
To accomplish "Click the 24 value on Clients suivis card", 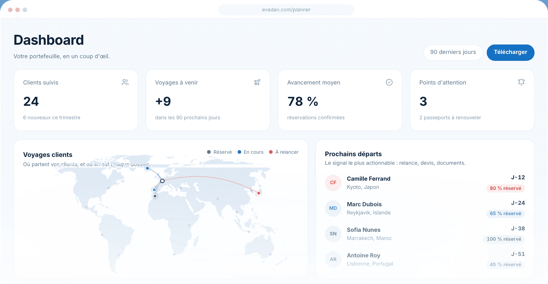I will [31, 102].
